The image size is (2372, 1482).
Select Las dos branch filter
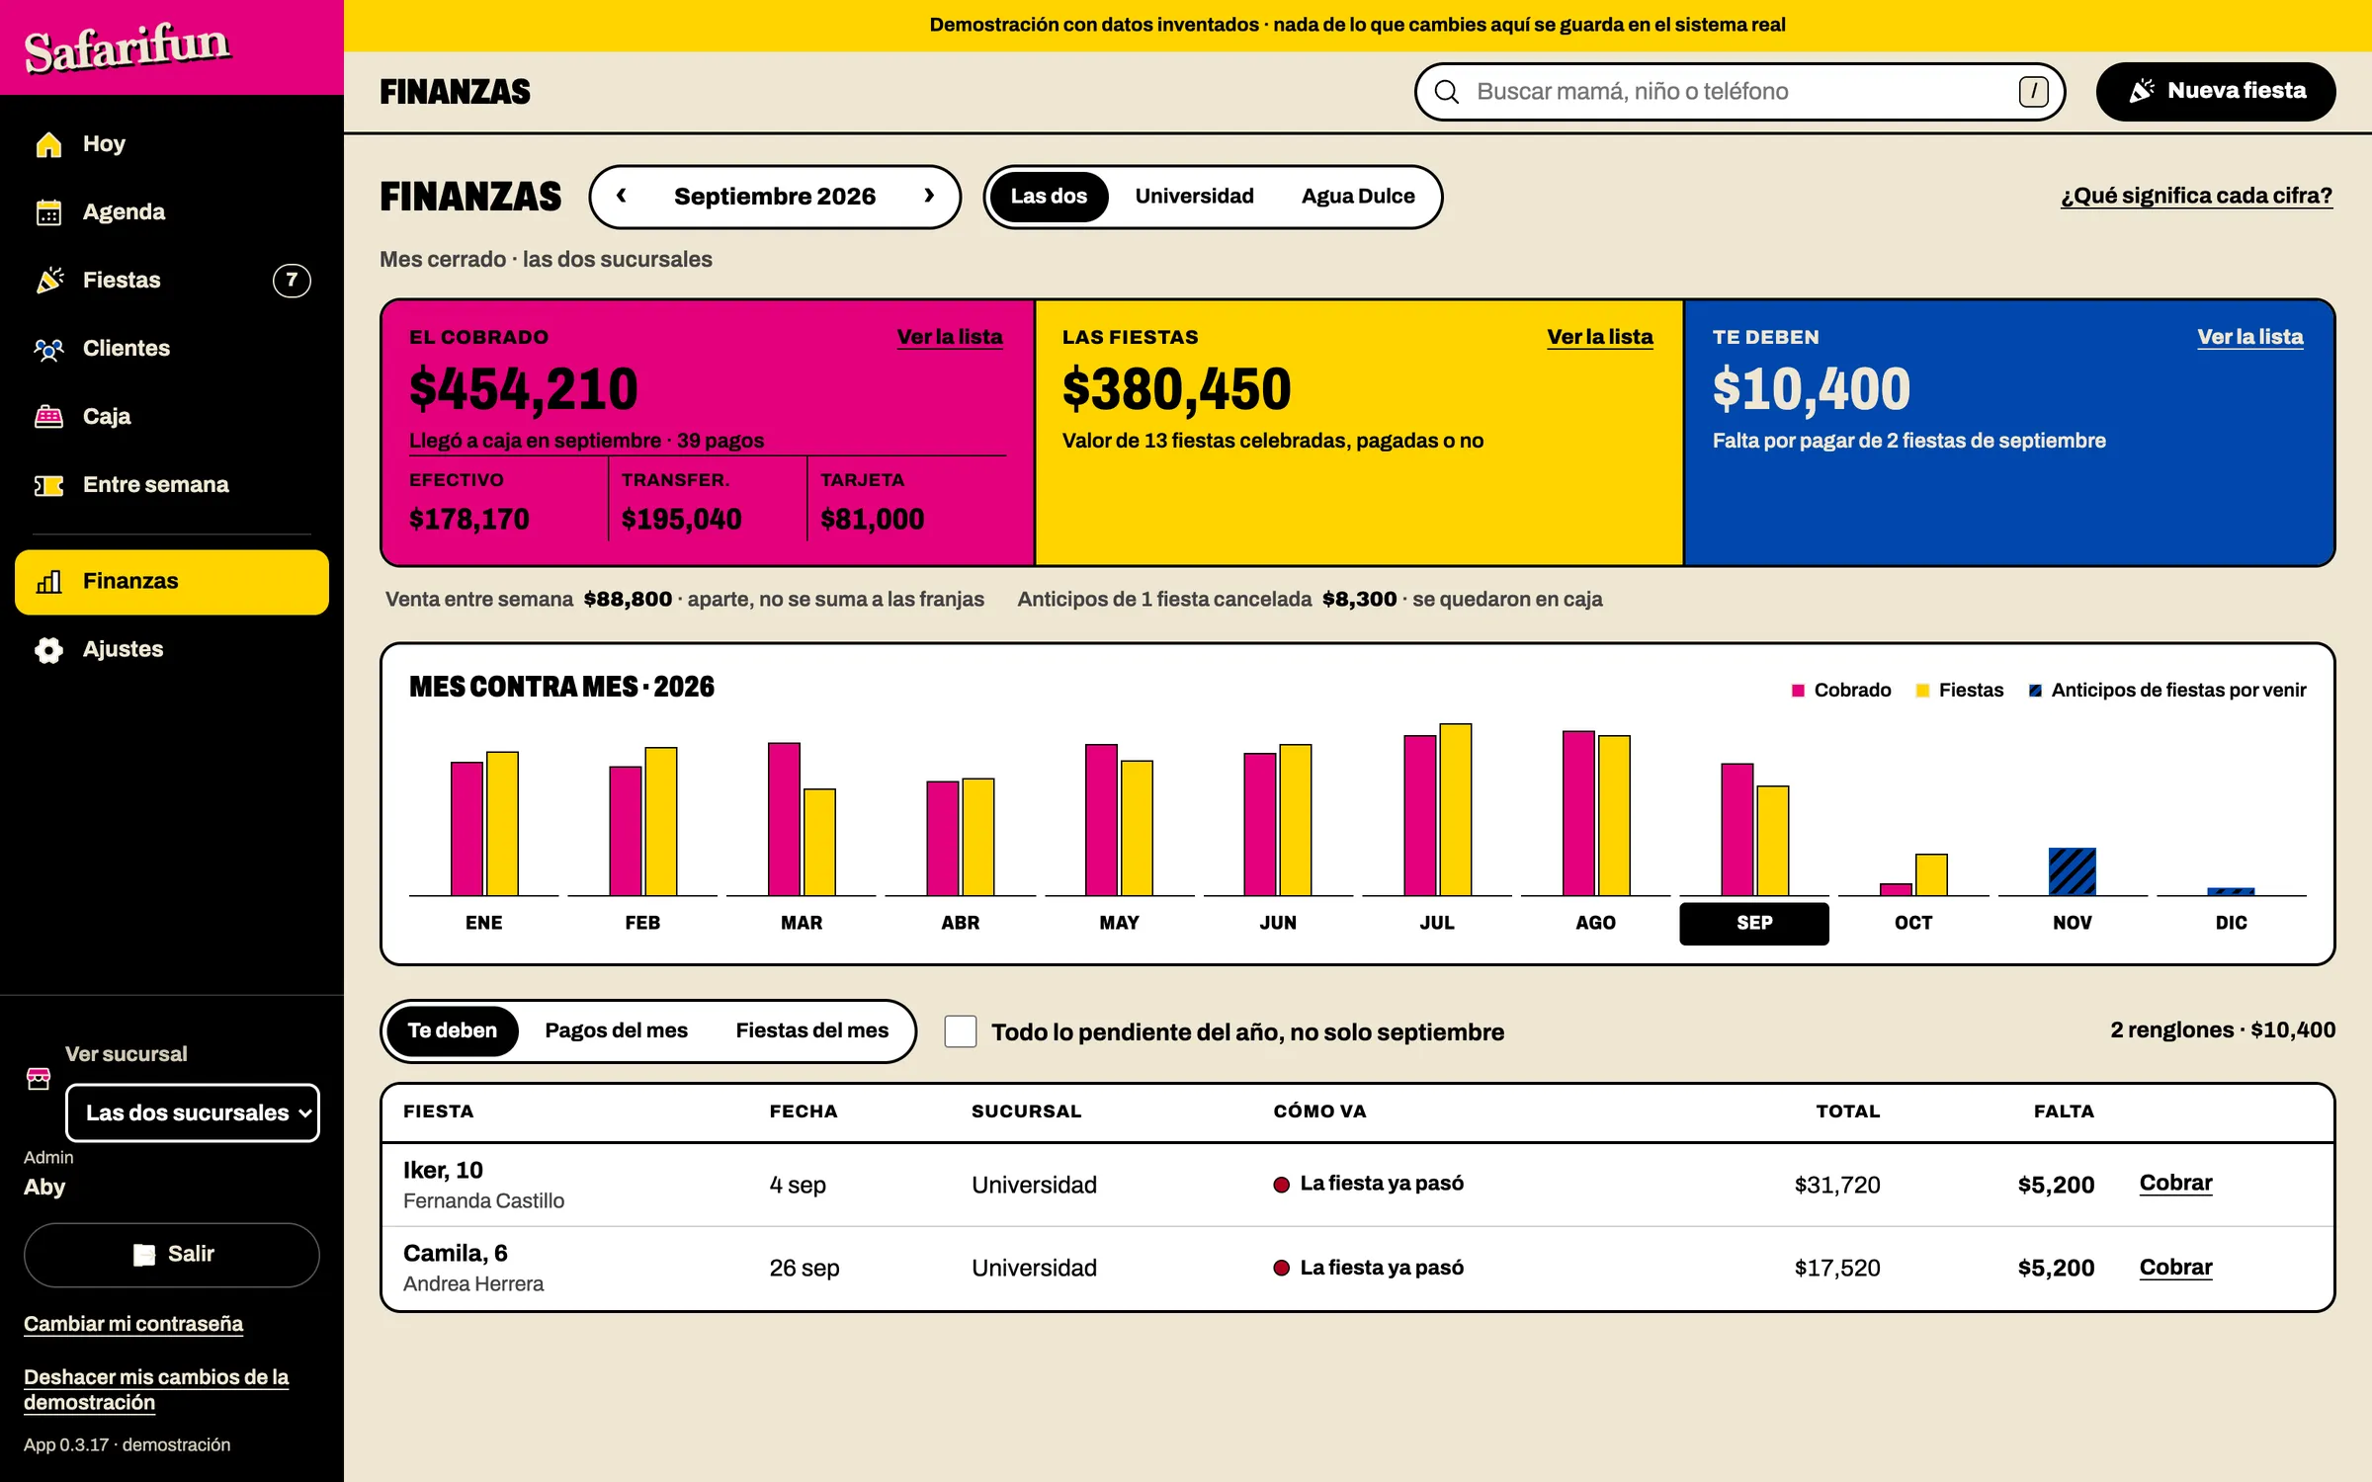click(1049, 197)
